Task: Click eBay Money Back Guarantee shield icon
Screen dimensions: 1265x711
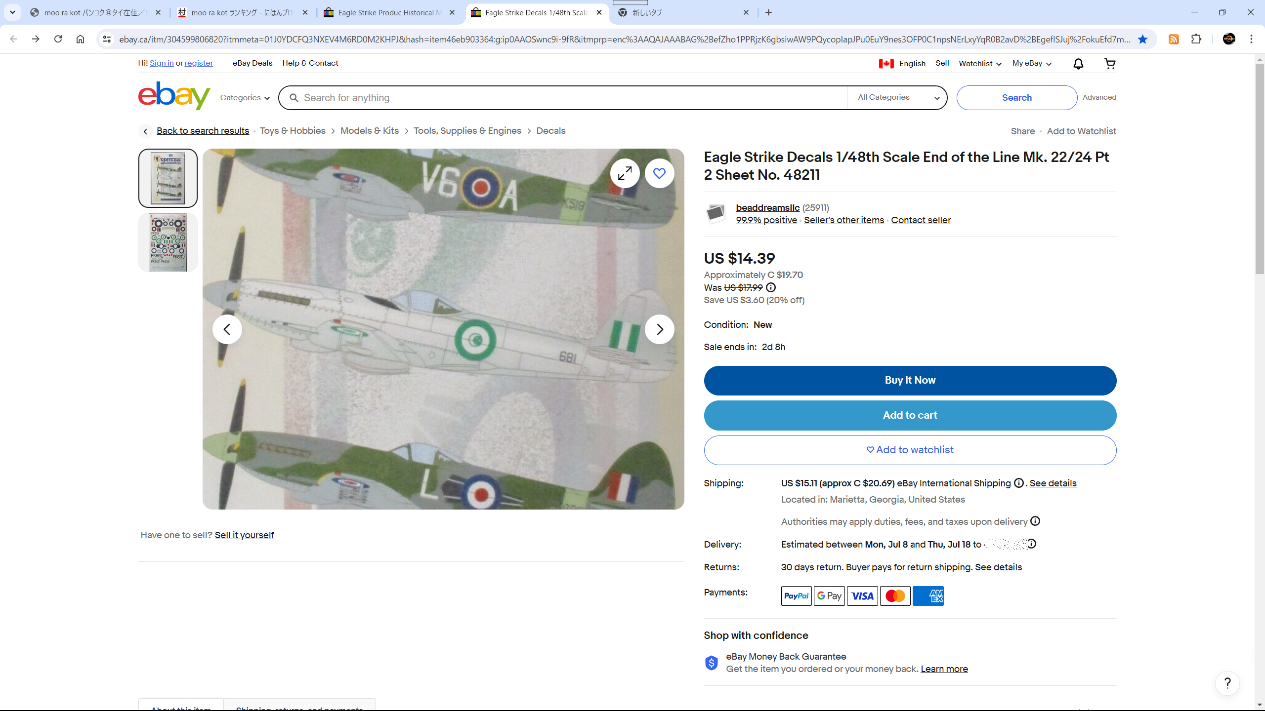Action: coord(712,663)
